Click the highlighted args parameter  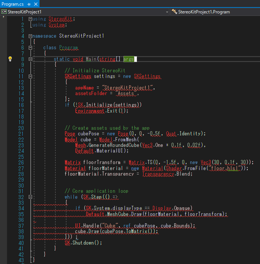point(128,59)
